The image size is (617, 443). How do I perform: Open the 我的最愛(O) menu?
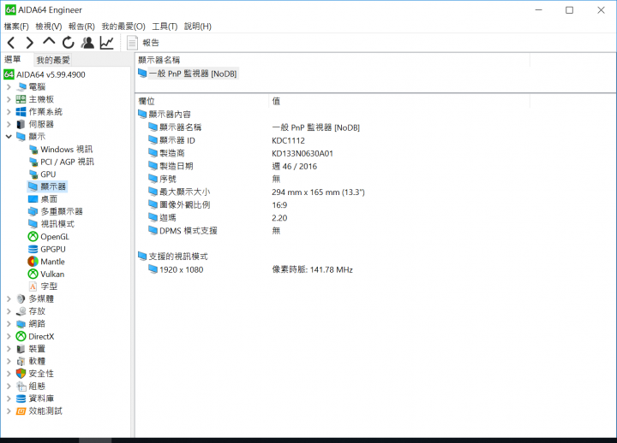123,27
